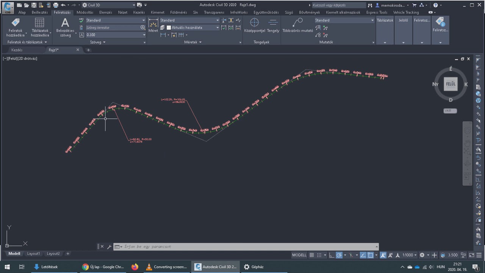Click the Középpontjel center mark tool
The height and width of the screenshot is (273, 485).
coord(254,25)
